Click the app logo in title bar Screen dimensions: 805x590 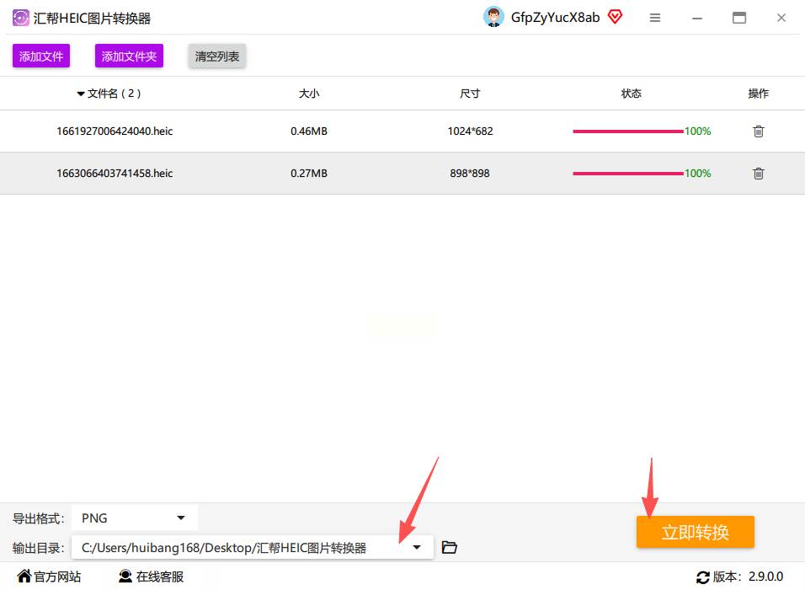click(x=21, y=18)
